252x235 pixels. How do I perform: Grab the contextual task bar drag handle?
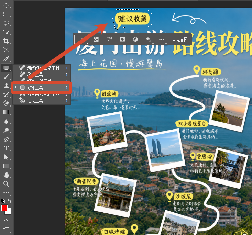[75, 40]
